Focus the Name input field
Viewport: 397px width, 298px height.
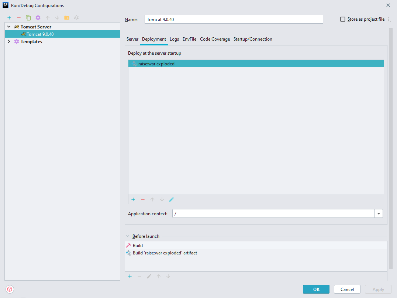234,19
